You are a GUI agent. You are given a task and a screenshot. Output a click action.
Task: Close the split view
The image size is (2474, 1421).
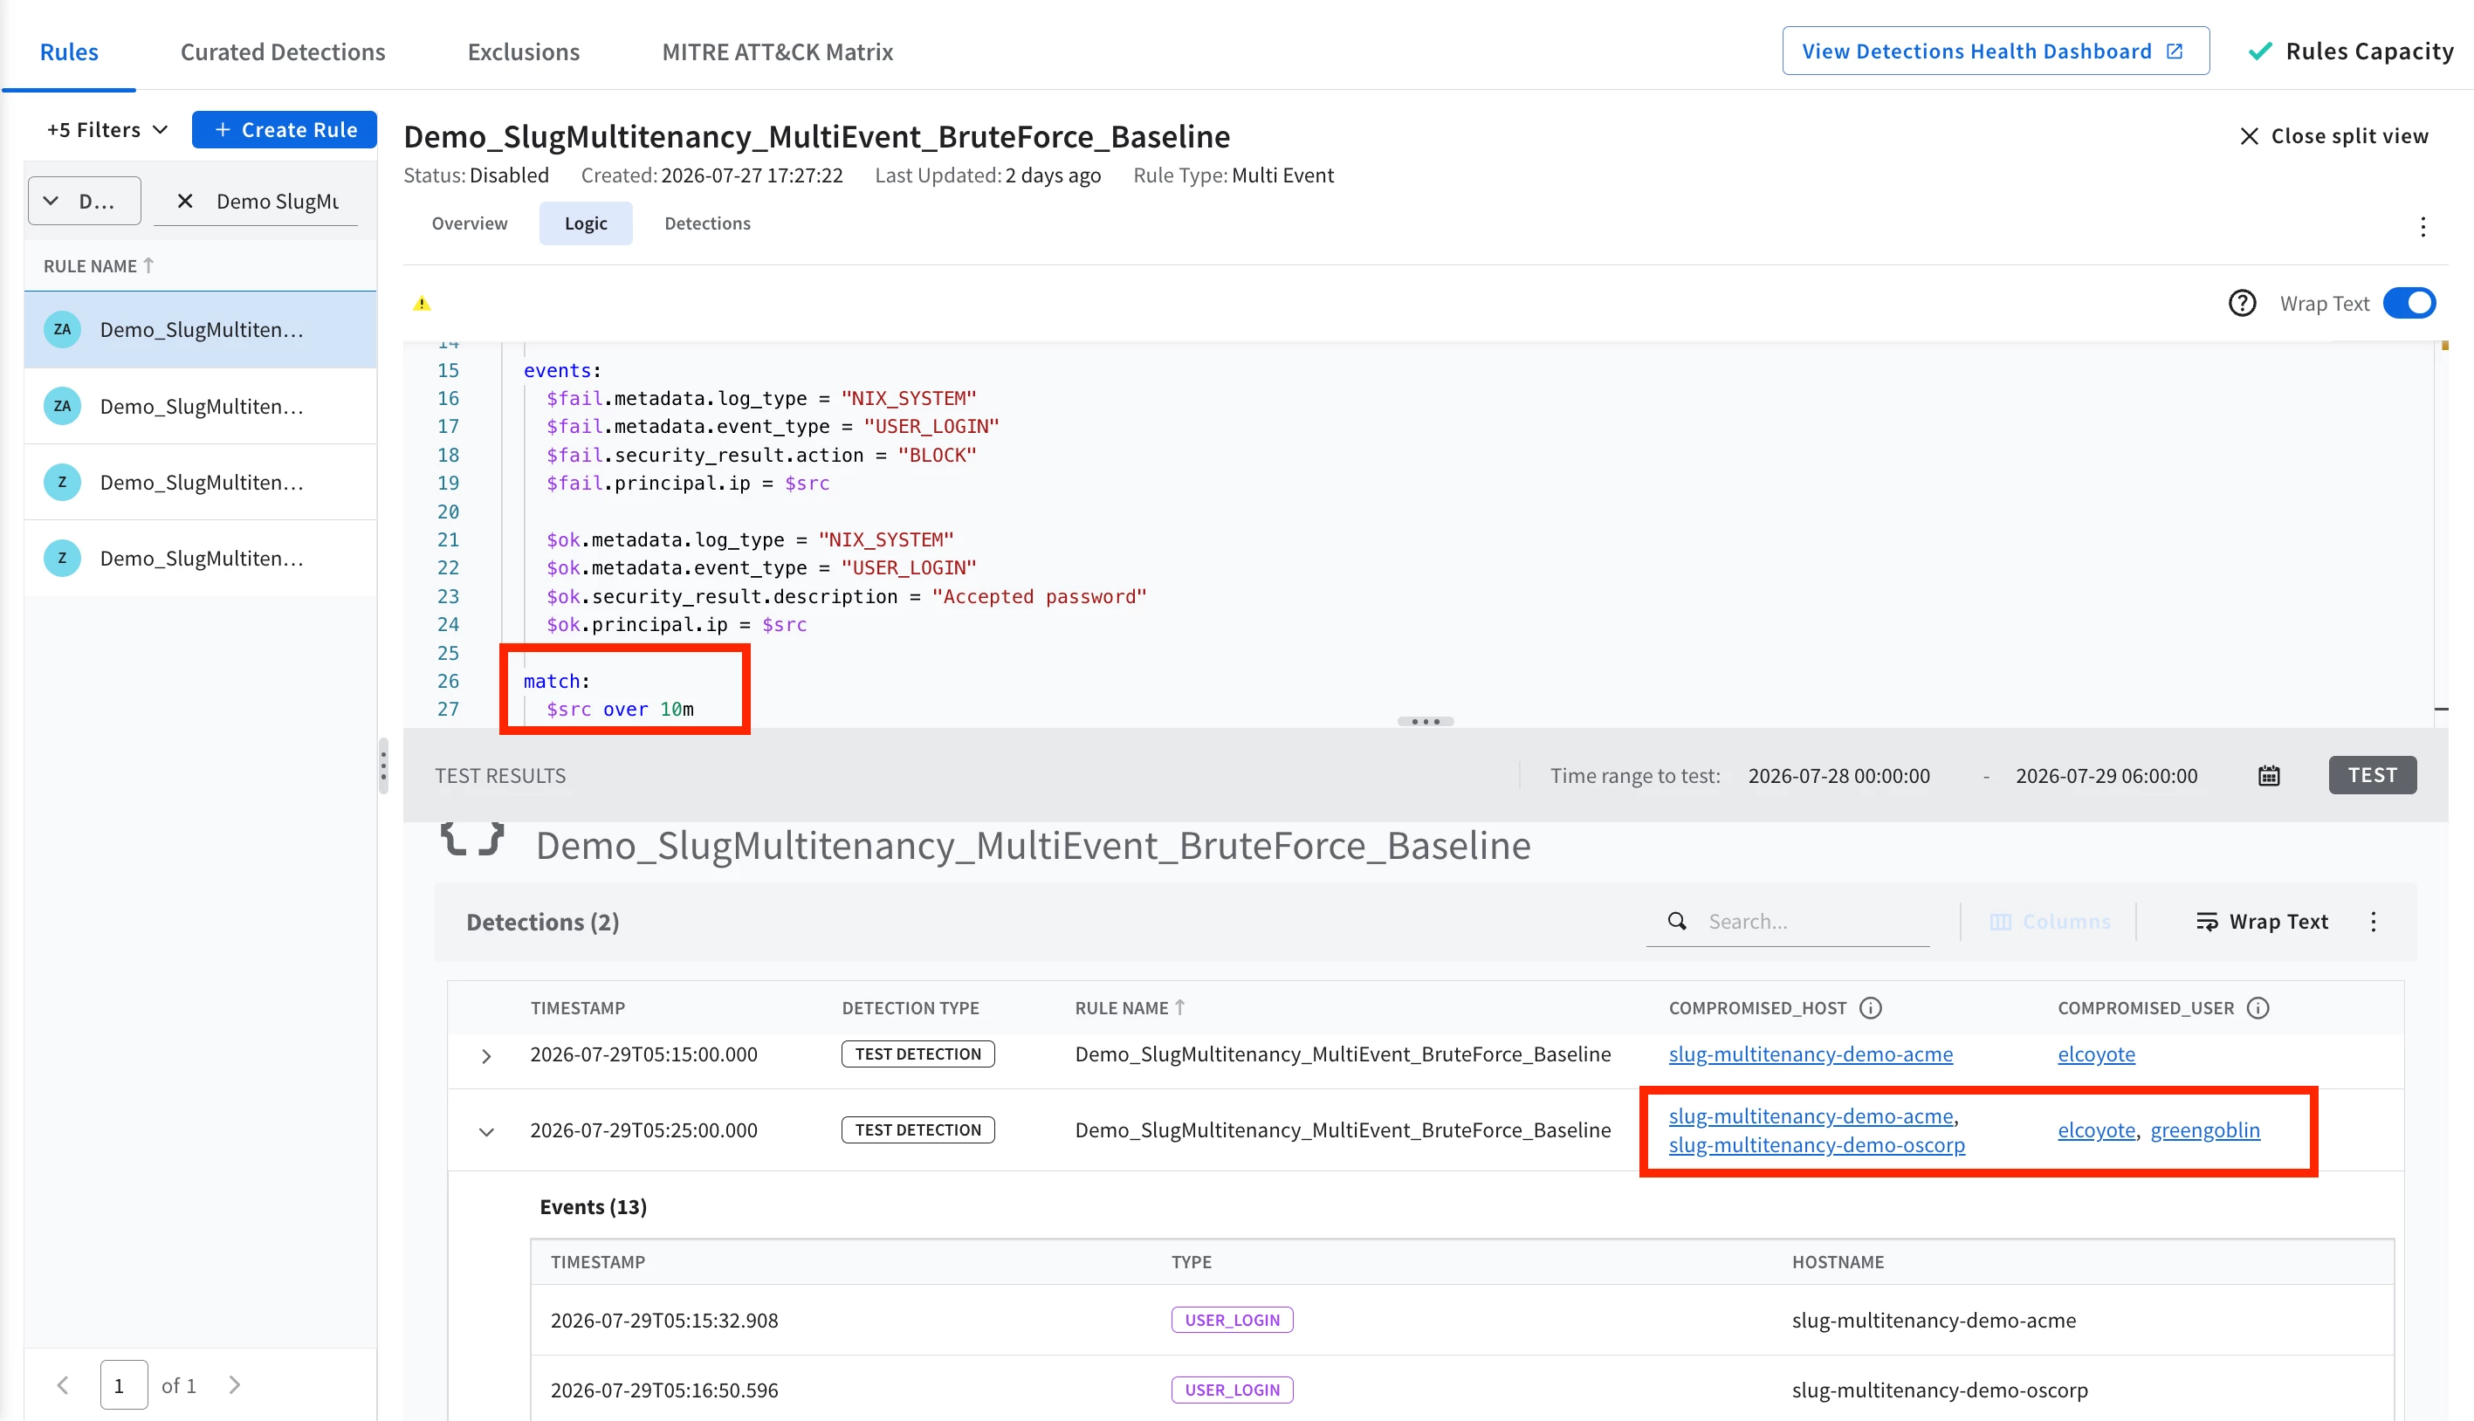click(2333, 135)
